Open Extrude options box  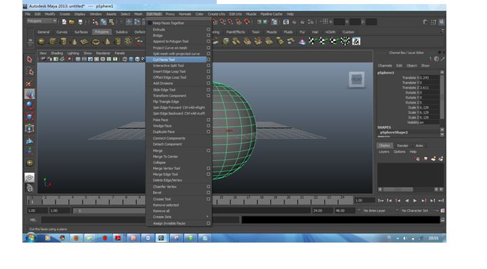tap(209, 30)
